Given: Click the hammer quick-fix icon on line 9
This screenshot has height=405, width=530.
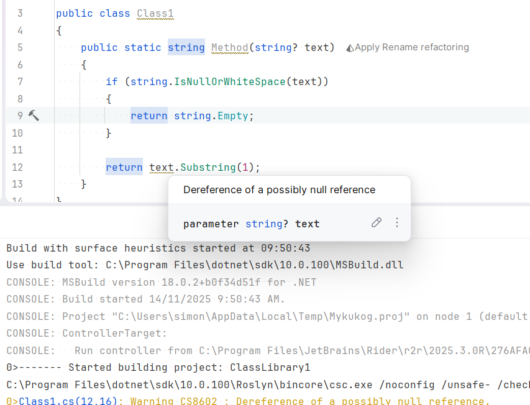Looking at the screenshot, I should tap(34, 116).
